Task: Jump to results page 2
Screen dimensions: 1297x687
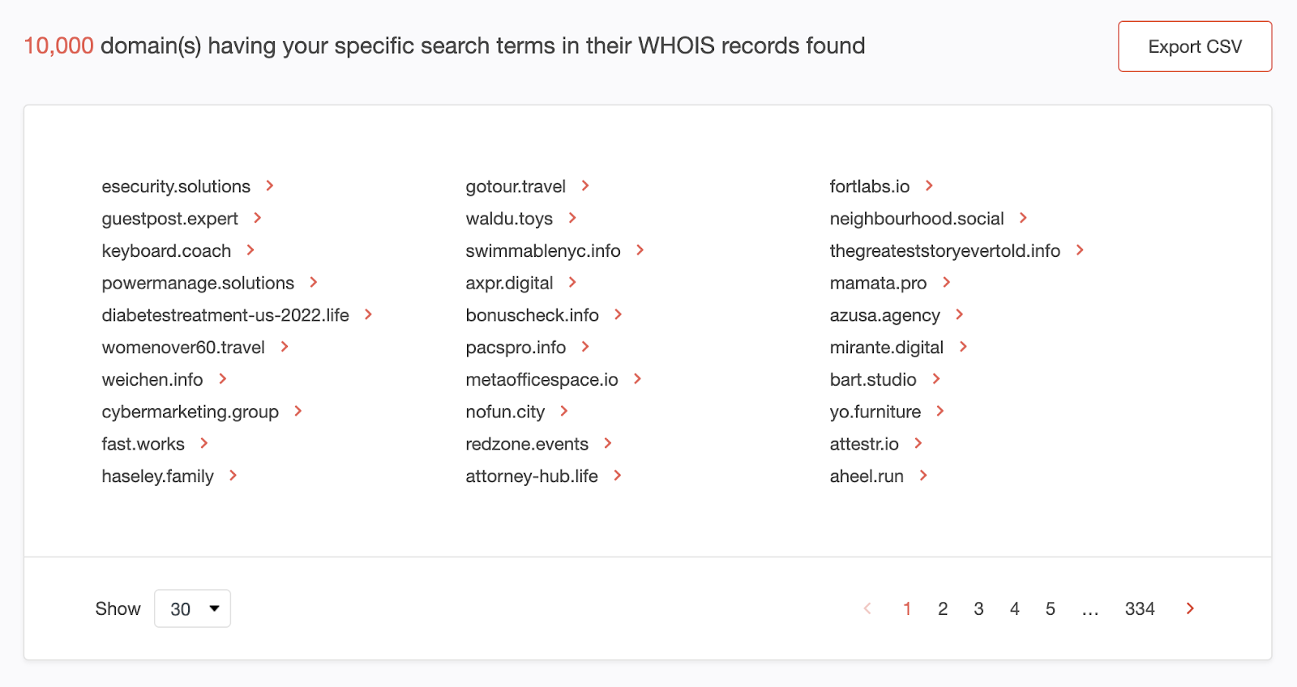Action: [x=943, y=608]
